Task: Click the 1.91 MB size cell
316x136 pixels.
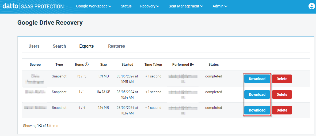Action: [103, 76]
